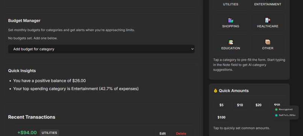This screenshot has height=136, width=303.
Task: Click the 'Tap a category to pre-fill' hint
Action: click(x=249, y=65)
